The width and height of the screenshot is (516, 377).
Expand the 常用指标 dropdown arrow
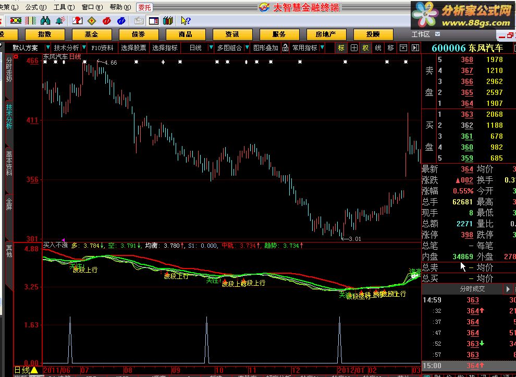[x=323, y=47]
